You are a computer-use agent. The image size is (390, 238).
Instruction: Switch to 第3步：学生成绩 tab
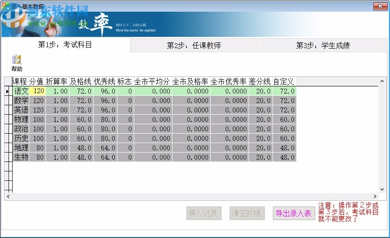[323, 45]
